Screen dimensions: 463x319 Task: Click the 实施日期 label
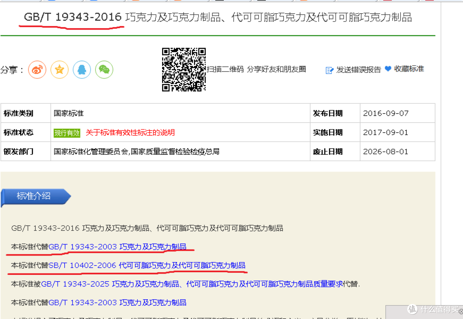[328, 132]
